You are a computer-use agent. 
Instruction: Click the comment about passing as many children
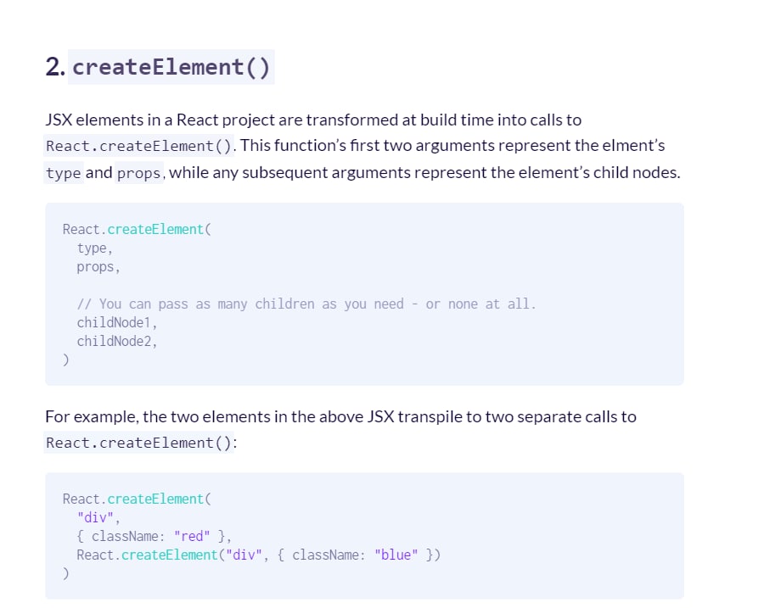tap(306, 304)
